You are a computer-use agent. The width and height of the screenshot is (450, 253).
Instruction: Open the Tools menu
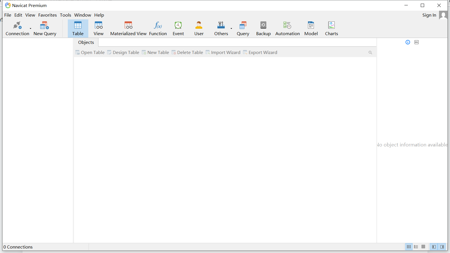[66, 15]
